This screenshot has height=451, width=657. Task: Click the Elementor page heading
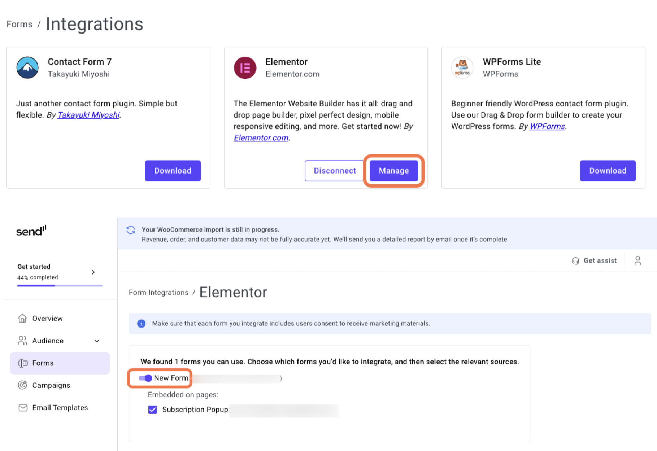[x=233, y=292]
